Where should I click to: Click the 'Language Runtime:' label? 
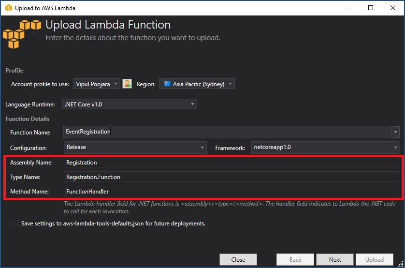30,104
